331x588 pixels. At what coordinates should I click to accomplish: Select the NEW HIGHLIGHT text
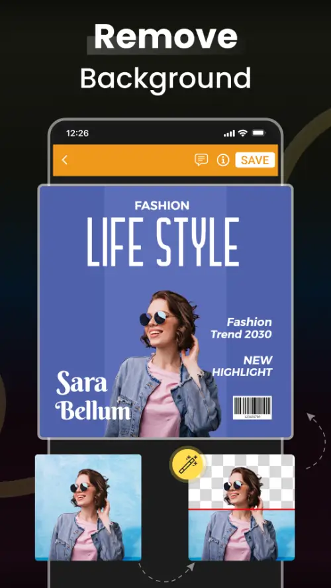tap(242, 366)
